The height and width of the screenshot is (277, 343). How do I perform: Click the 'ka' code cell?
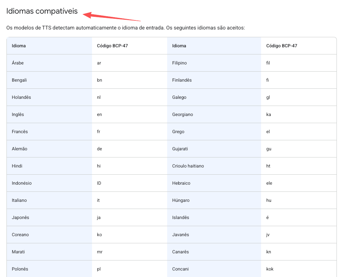299,114
